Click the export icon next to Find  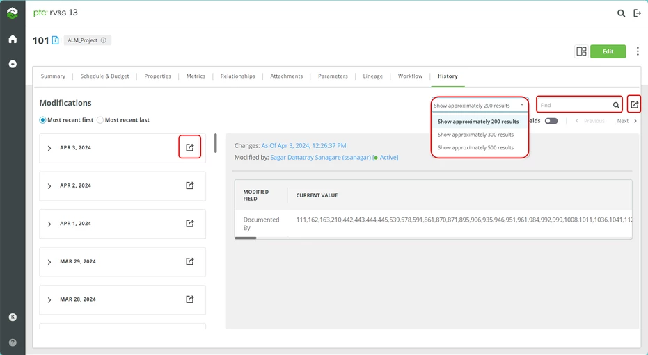point(634,105)
